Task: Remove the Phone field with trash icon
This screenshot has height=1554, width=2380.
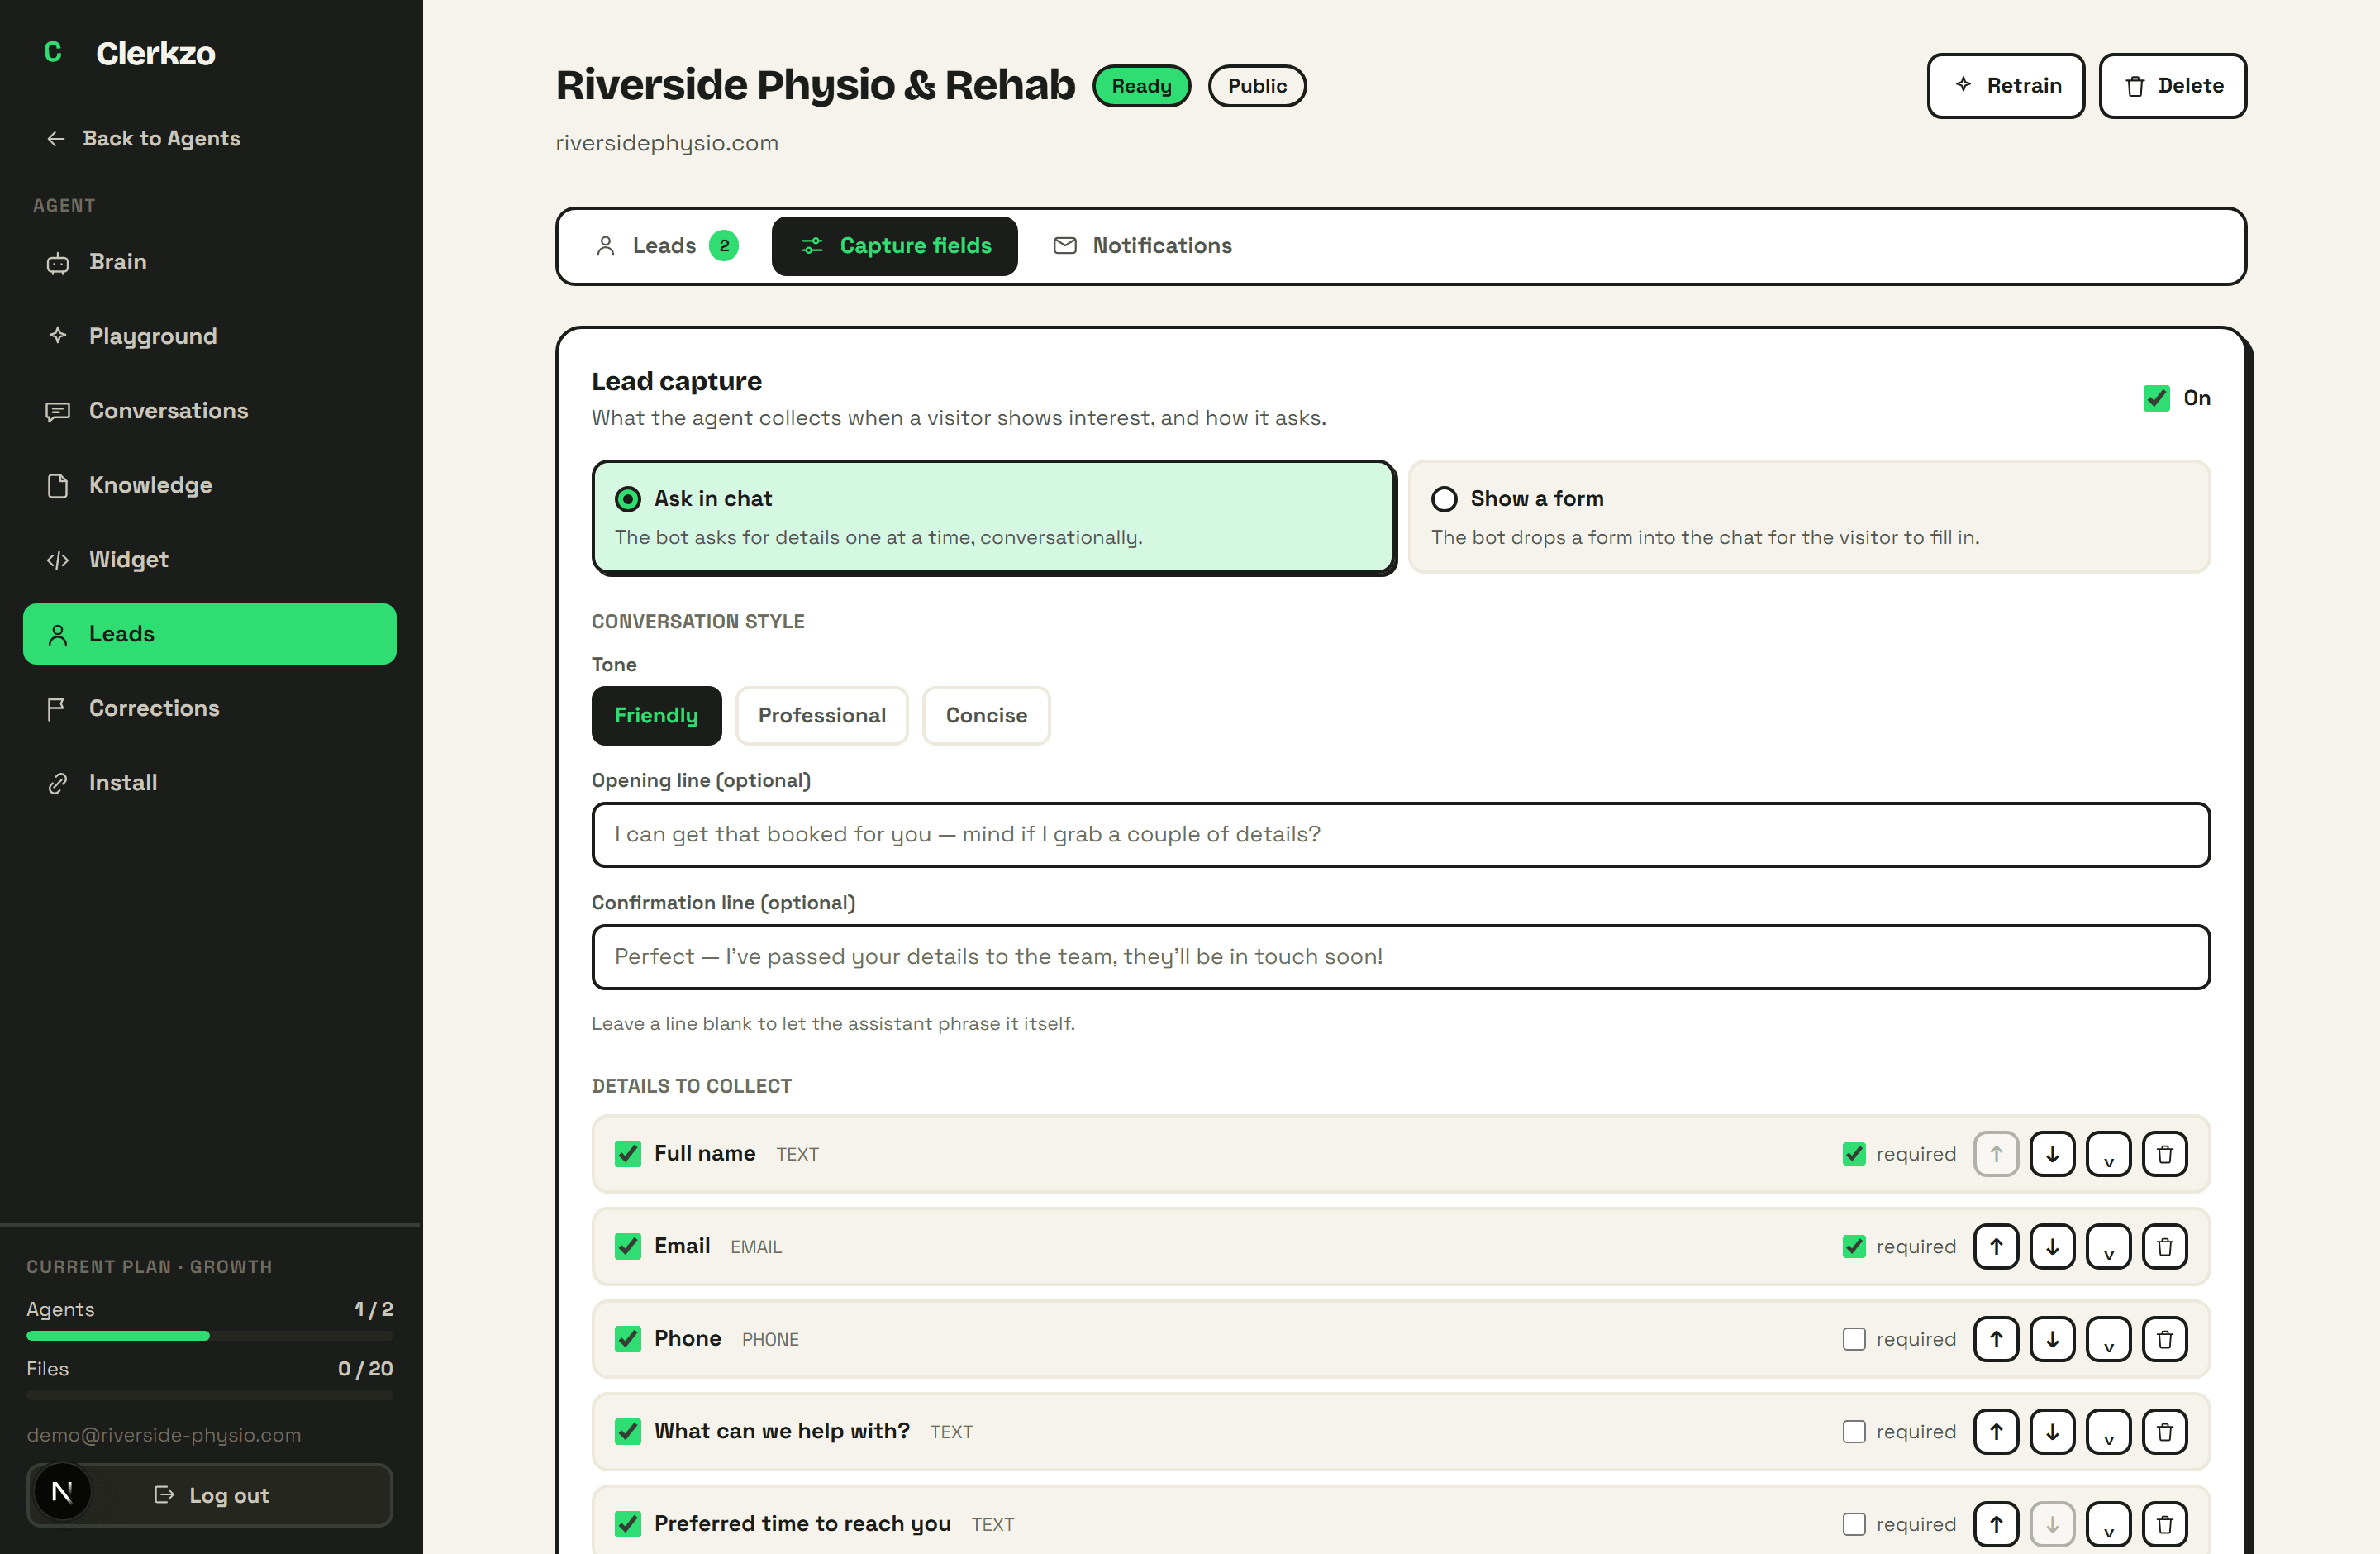Action: pyautogui.click(x=2165, y=1339)
